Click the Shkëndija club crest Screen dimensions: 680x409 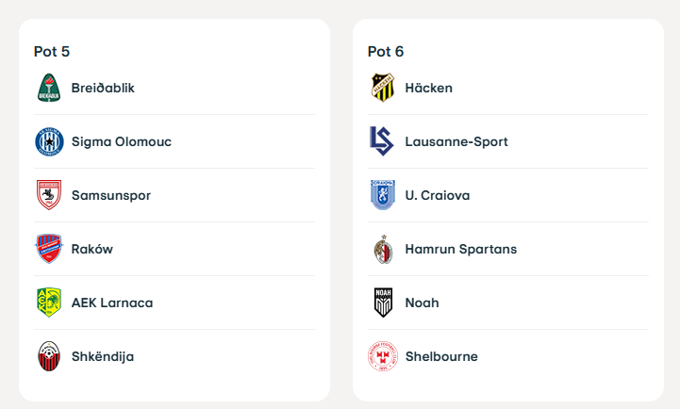pyautogui.click(x=49, y=356)
